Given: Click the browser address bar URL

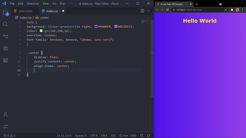Looking at the screenshot, I should coord(189,10).
